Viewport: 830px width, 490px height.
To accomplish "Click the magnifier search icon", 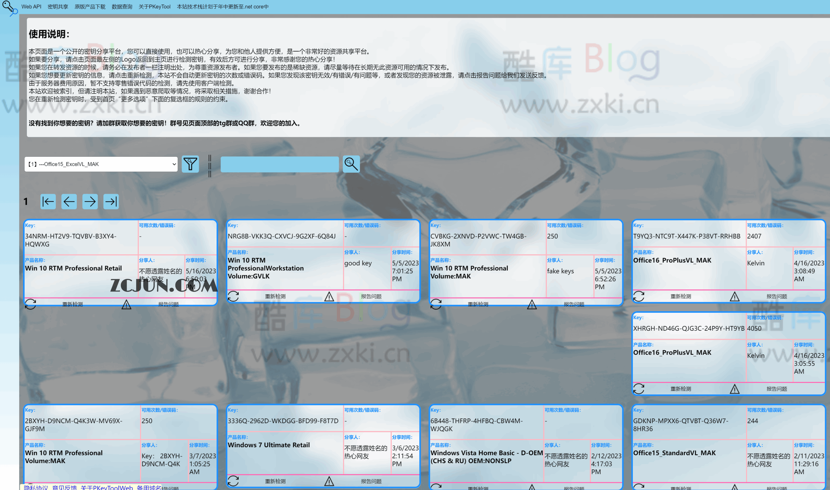I will [351, 164].
